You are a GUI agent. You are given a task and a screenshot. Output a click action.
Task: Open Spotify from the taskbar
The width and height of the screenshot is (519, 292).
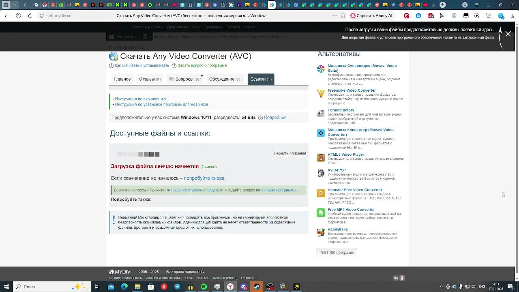coord(204,287)
